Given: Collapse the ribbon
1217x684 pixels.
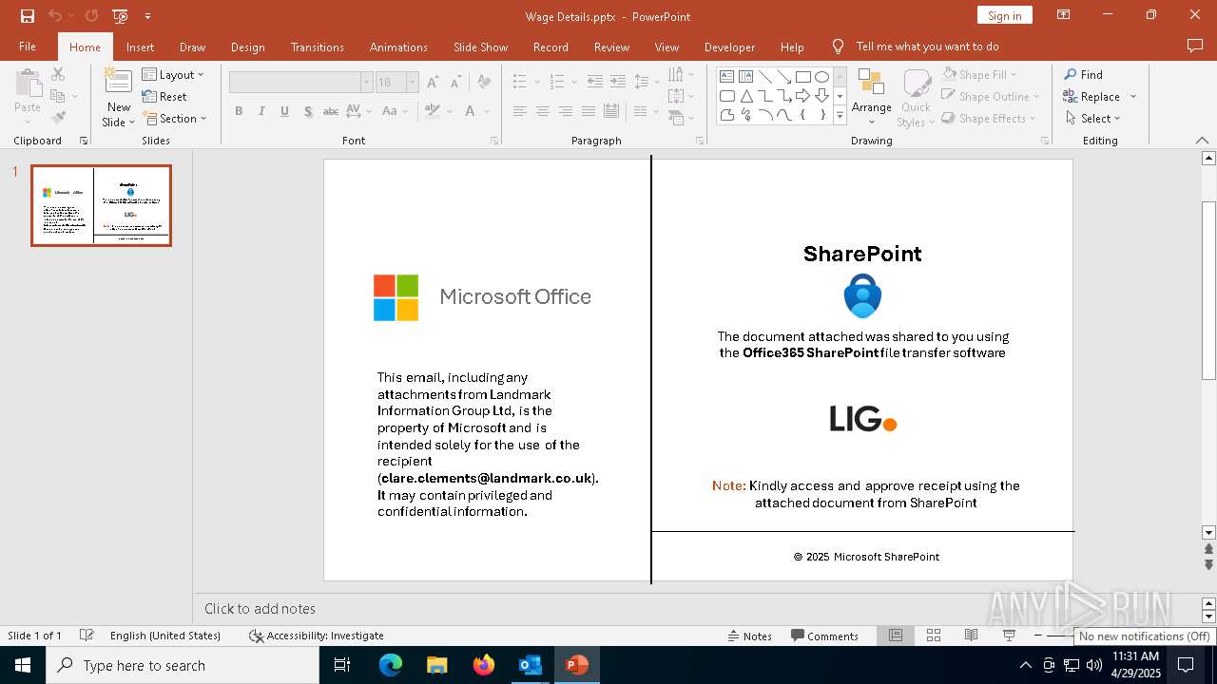Looking at the screenshot, I should (1202, 141).
